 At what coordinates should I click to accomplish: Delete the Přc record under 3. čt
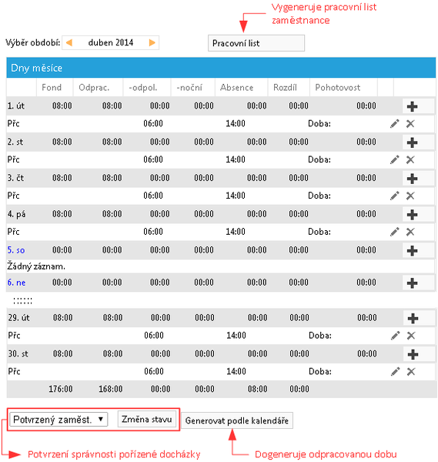coord(410,196)
